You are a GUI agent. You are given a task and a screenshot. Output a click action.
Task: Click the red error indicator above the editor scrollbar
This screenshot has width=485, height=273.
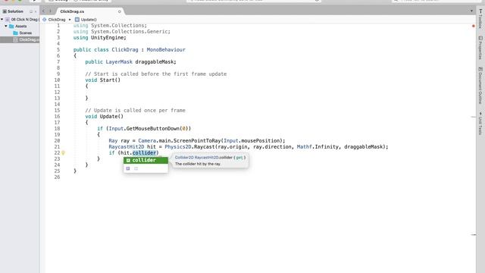(x=473, y=26)
